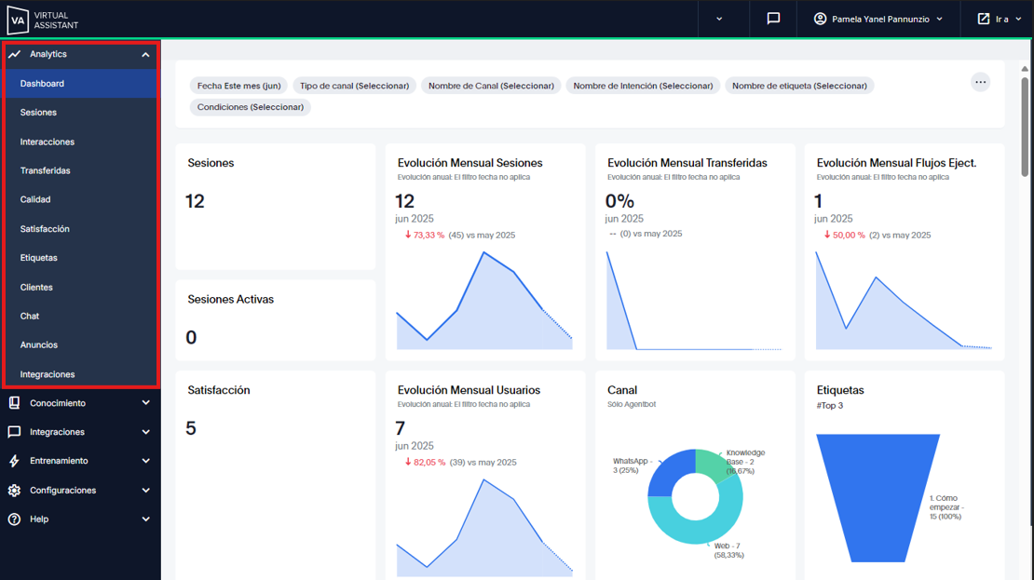
Task: Open the chat message icon in header
Action: tap(773, 19)
